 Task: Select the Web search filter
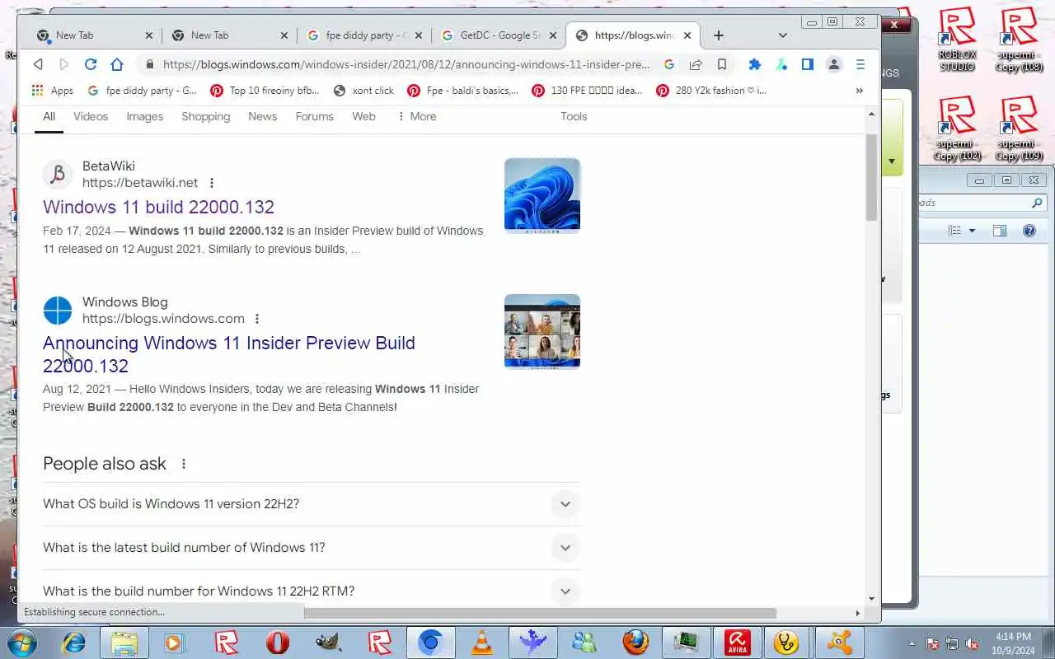pos(363,116)
